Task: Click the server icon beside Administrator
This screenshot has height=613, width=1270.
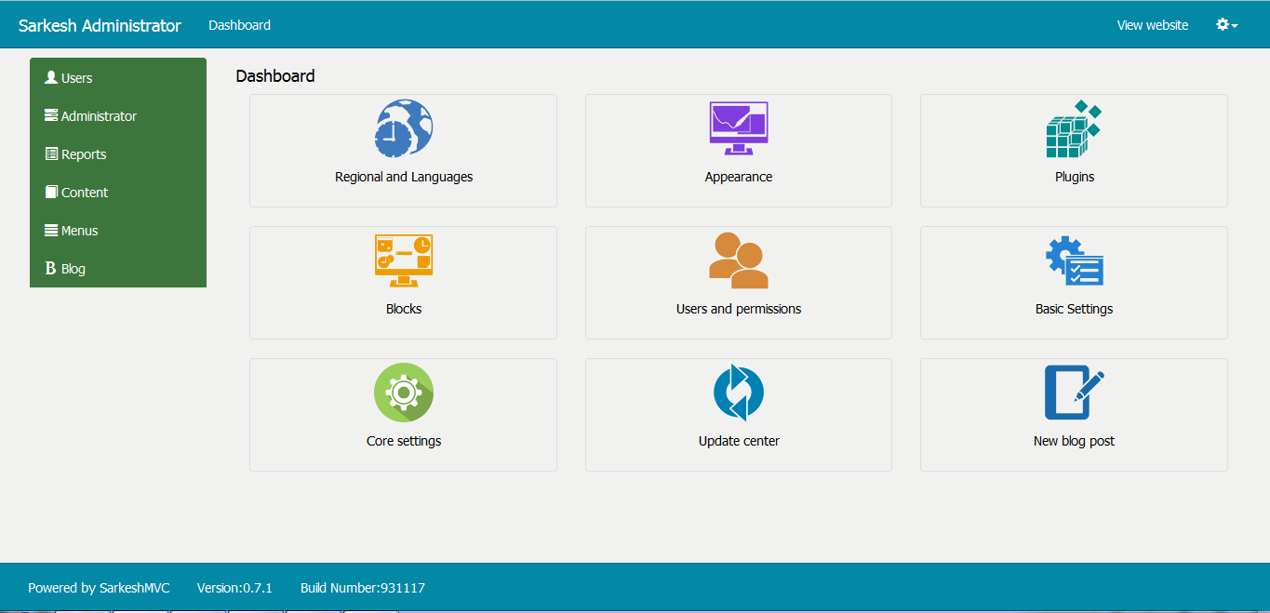Action: tap(51, 115)
